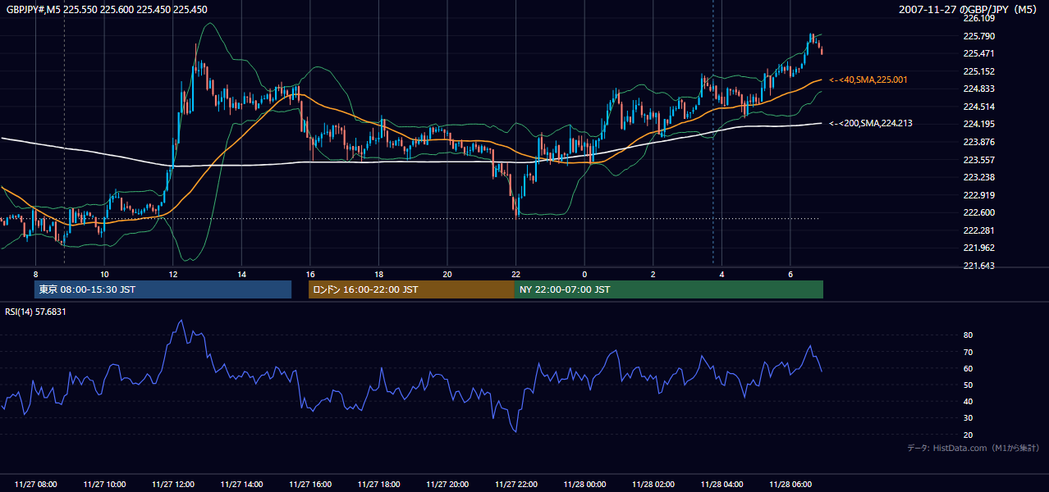The height and width of the screenshot is (492, 1049).
Task: Click RSI scale value 40
Action: [x=968, y=401]
